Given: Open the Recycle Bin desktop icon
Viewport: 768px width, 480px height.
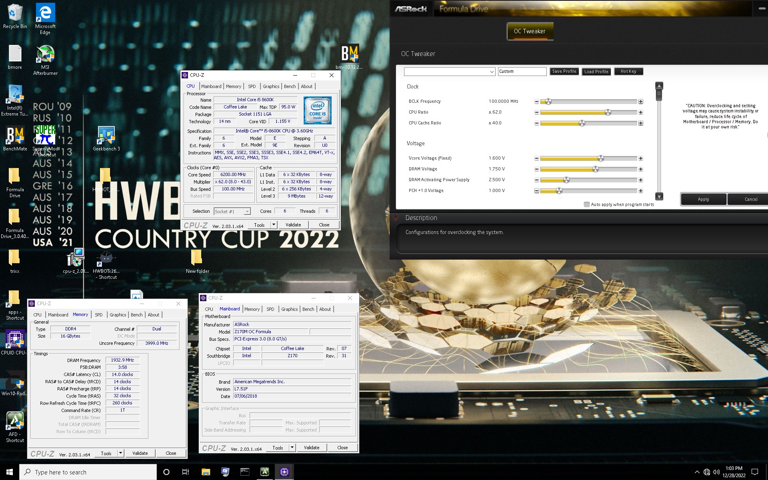Looking at the screenshot, I should (x=15, y=16).
